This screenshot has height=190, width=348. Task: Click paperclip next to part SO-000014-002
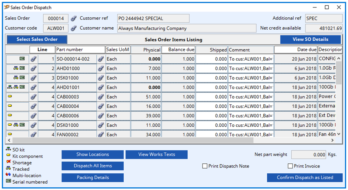(100, 59)
